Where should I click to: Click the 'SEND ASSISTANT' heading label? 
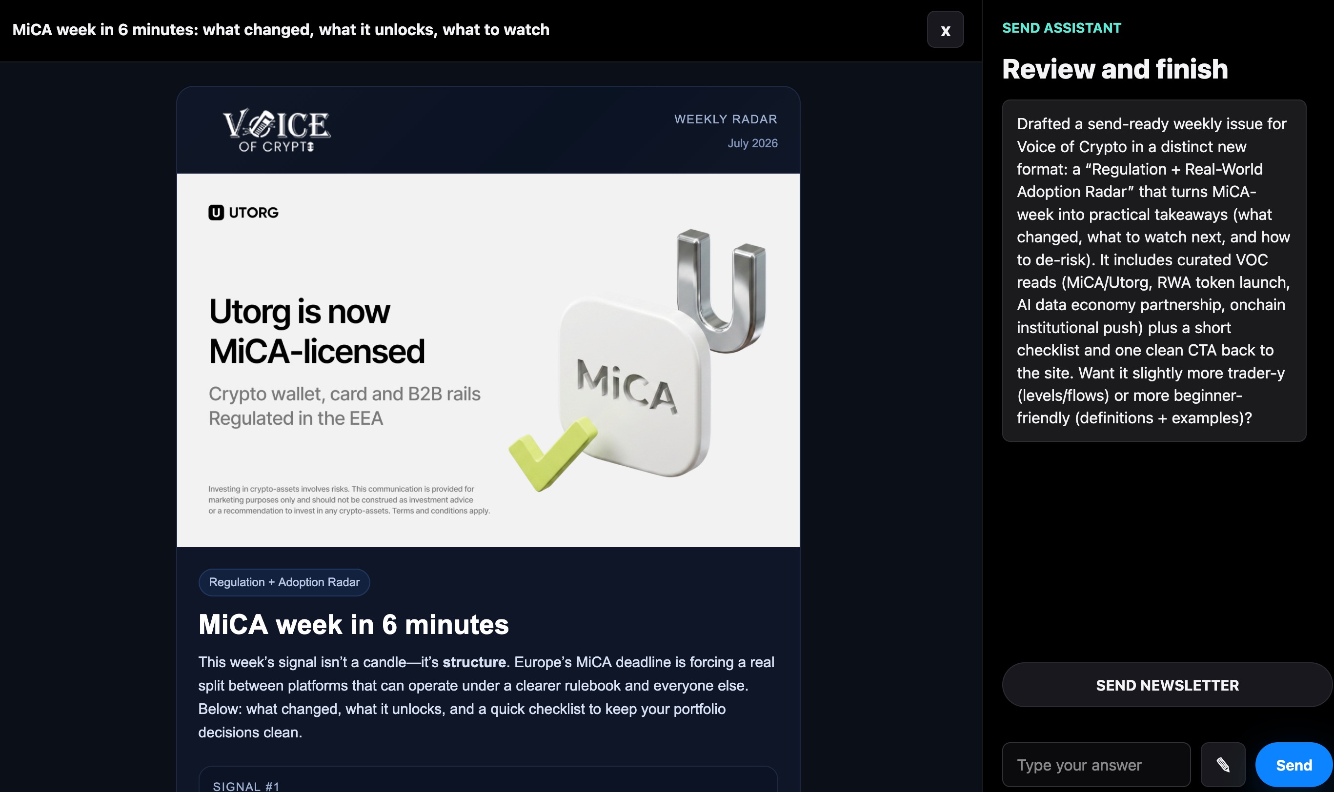[1061, 28]
